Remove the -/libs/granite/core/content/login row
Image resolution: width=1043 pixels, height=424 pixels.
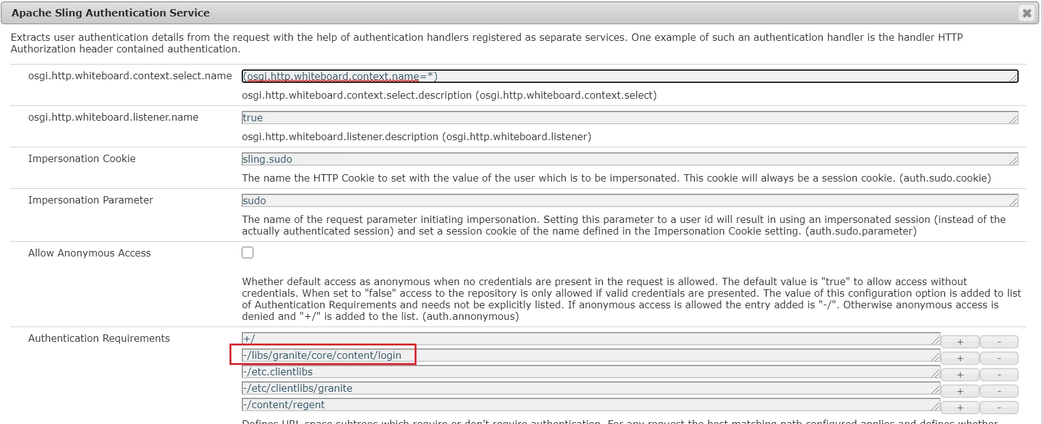[999, 358]
